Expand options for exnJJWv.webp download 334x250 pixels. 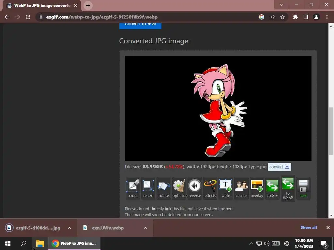pyautogui.click(x=145, y=228)
